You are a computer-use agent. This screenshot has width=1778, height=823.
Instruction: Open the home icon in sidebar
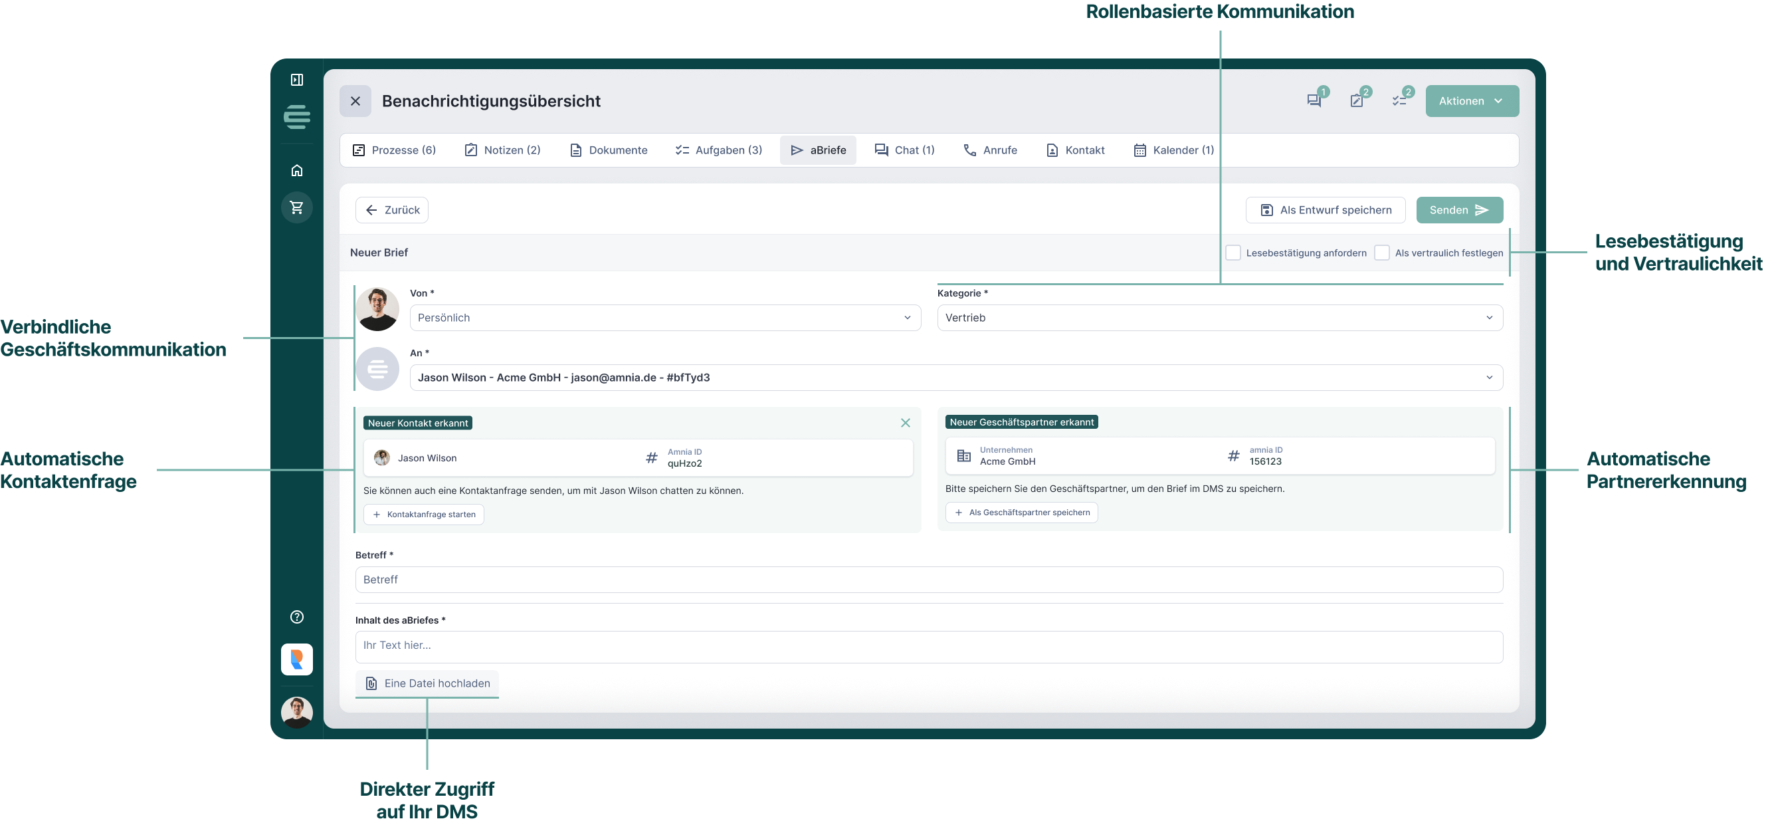(x=297, y=171)
